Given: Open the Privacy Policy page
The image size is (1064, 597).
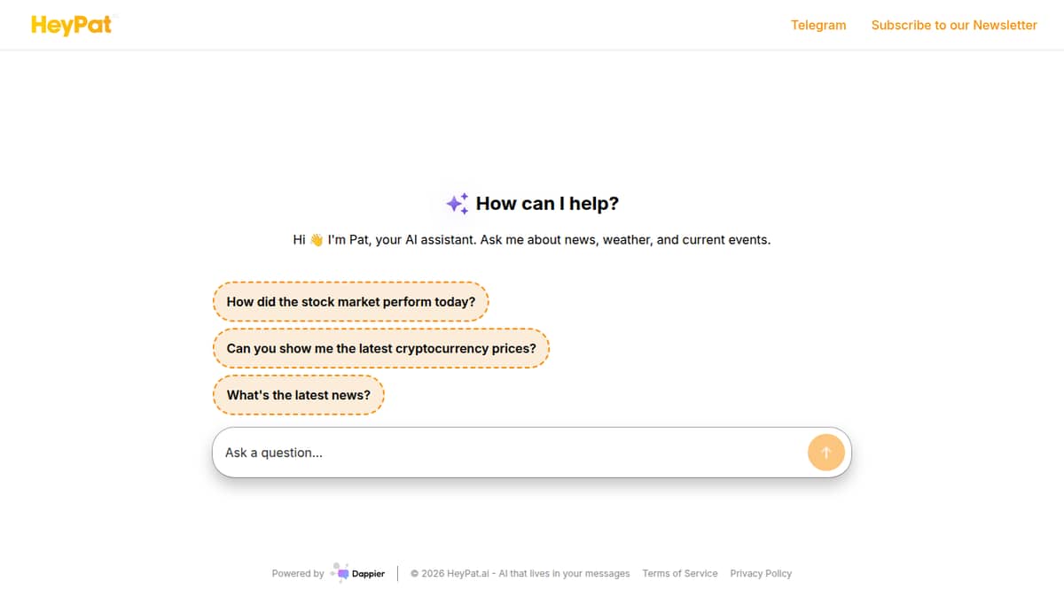Looking at the screenshot, I should 761,574.
